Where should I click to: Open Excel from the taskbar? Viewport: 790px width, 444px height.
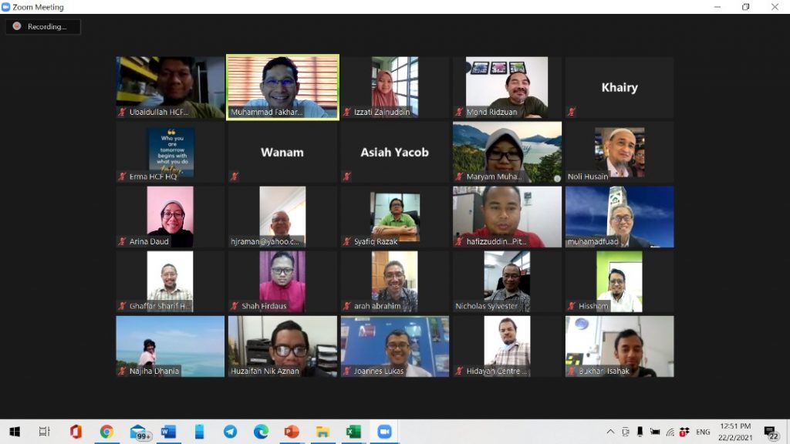pos(353,432)
